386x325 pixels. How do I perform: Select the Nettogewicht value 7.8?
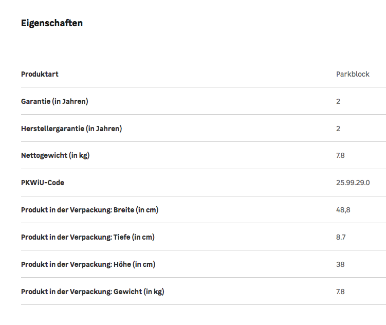tap(340, 155)
